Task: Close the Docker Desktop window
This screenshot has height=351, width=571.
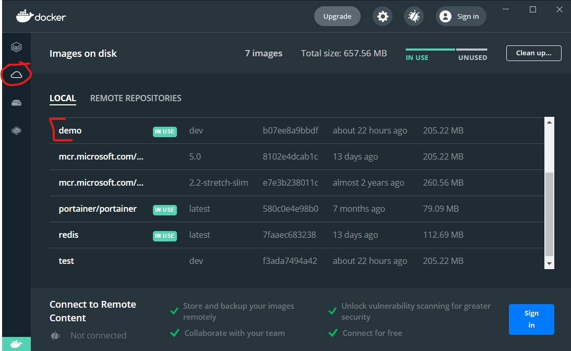Action: point(560,9)
